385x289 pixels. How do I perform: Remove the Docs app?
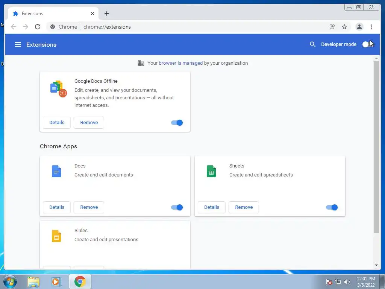click(x=89, y=207)
